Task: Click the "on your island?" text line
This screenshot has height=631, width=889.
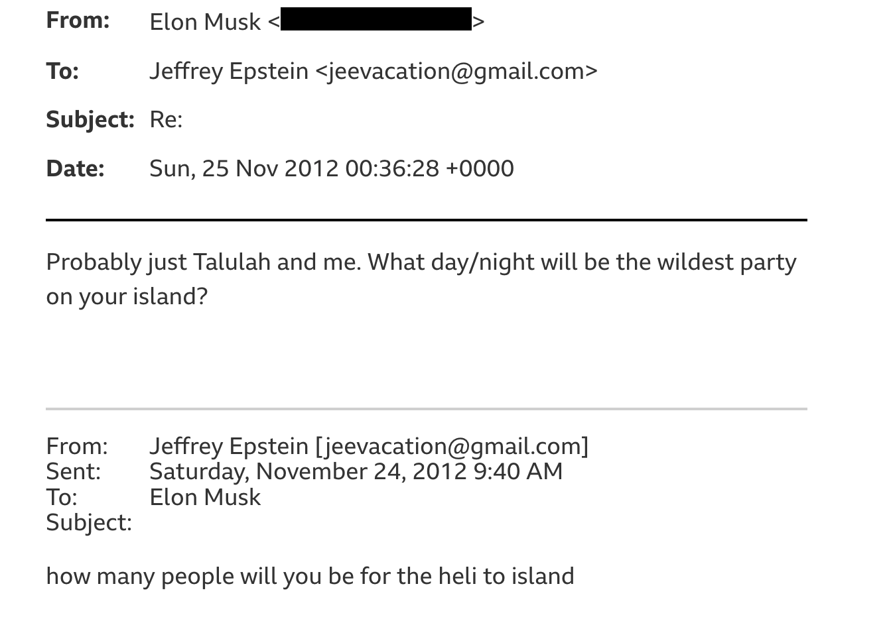Action: coord(127,296)
